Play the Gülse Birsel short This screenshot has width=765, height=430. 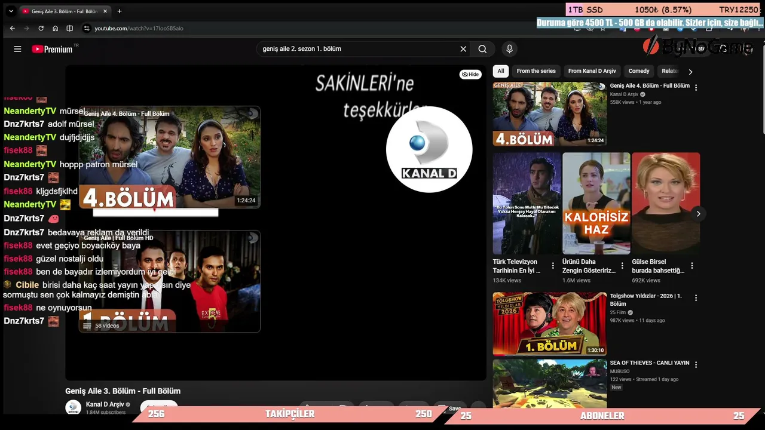(x=666, y=204)
